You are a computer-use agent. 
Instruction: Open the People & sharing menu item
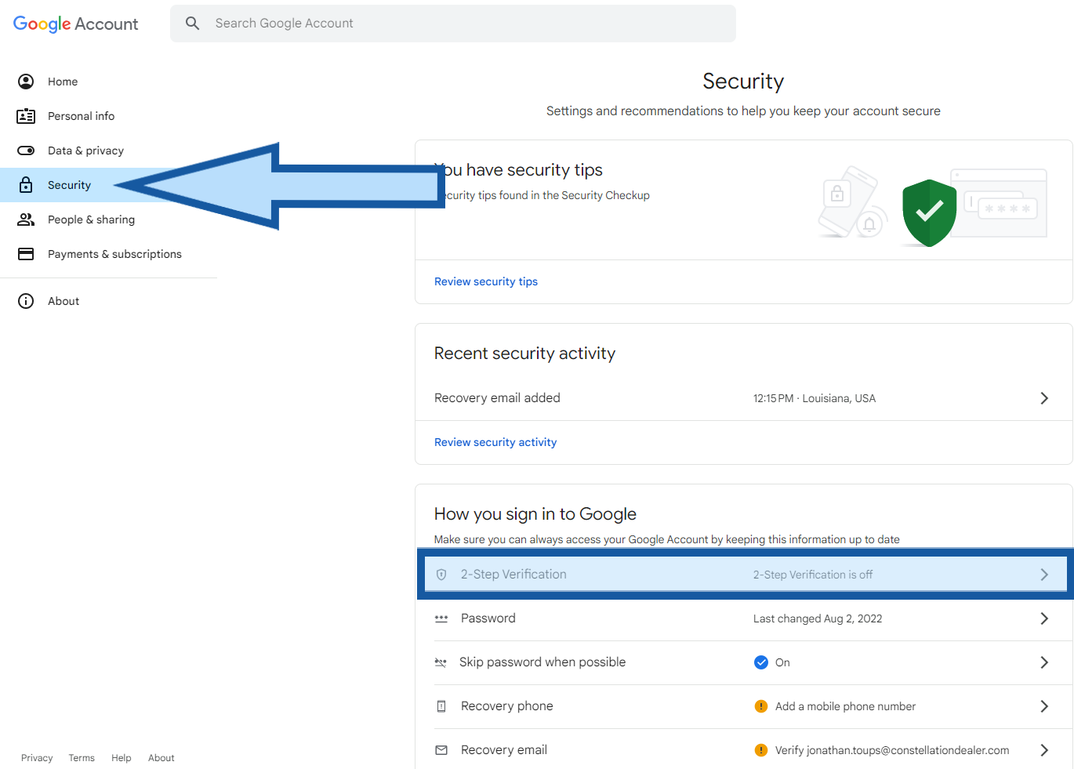(x=91, y=219)
